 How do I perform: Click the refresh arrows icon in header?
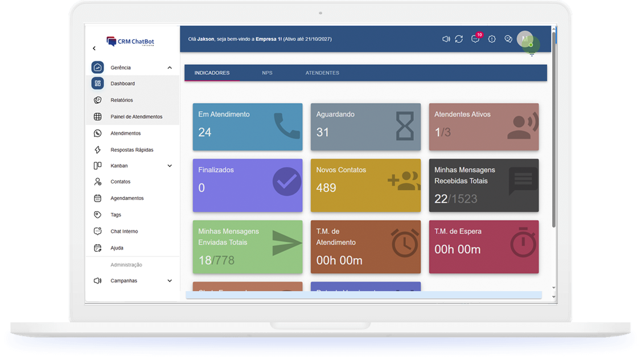[x=459, y=39]
